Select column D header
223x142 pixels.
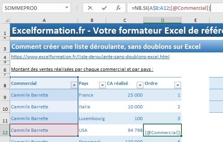coord(162,20)
